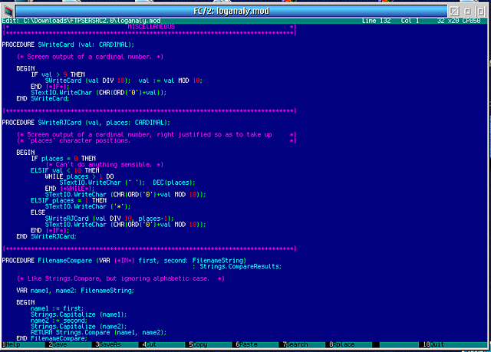Click the 'END SWriteCard;' line
The image size is (491, 352).
pos(43,99)
